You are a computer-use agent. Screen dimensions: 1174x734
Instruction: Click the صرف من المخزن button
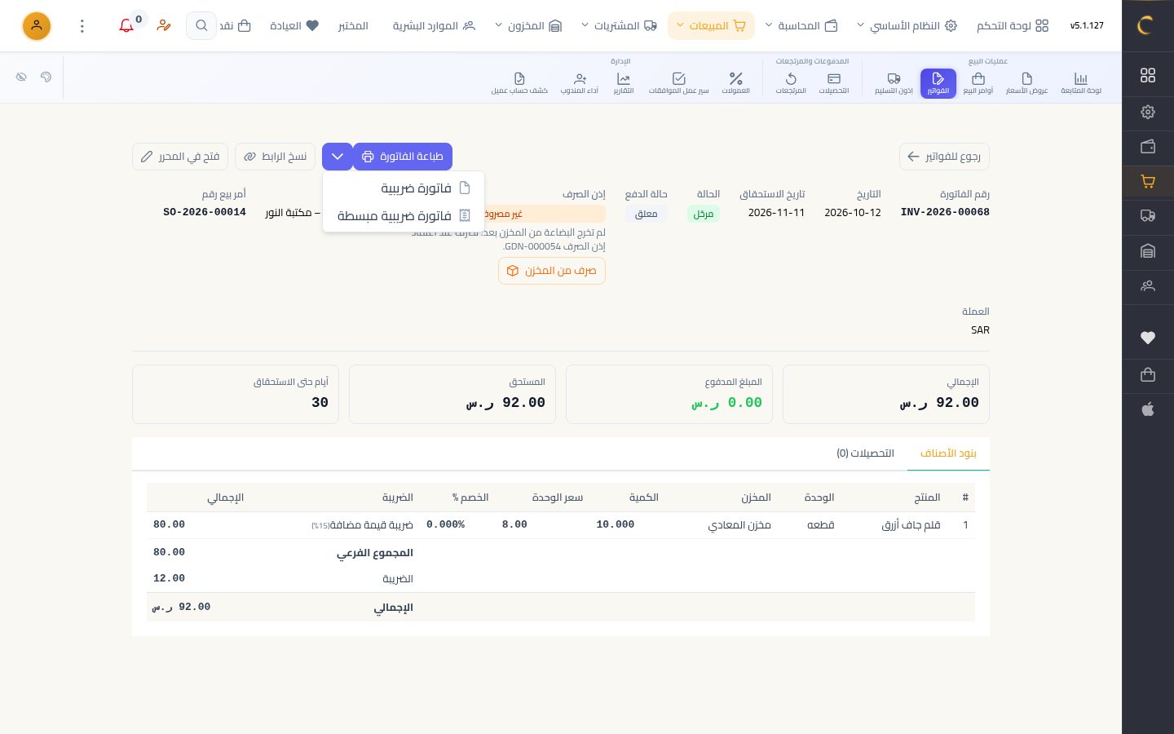552,271
